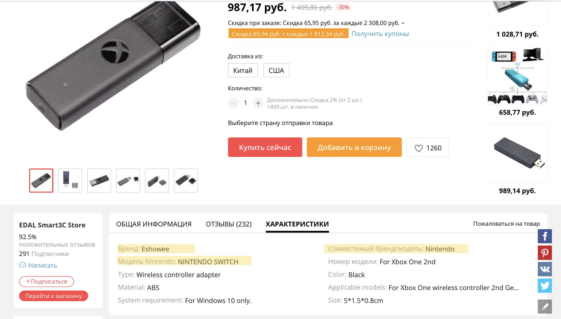This screenshot has height=319, width=561.
Task: Follow the Получить купоны link
Action: [380, 34]
